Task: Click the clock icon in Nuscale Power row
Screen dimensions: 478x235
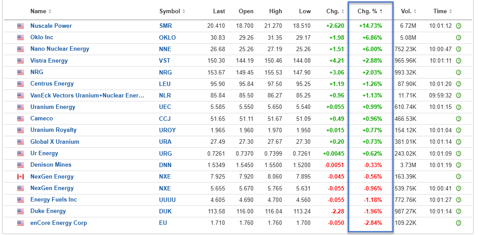Action: 458,26
